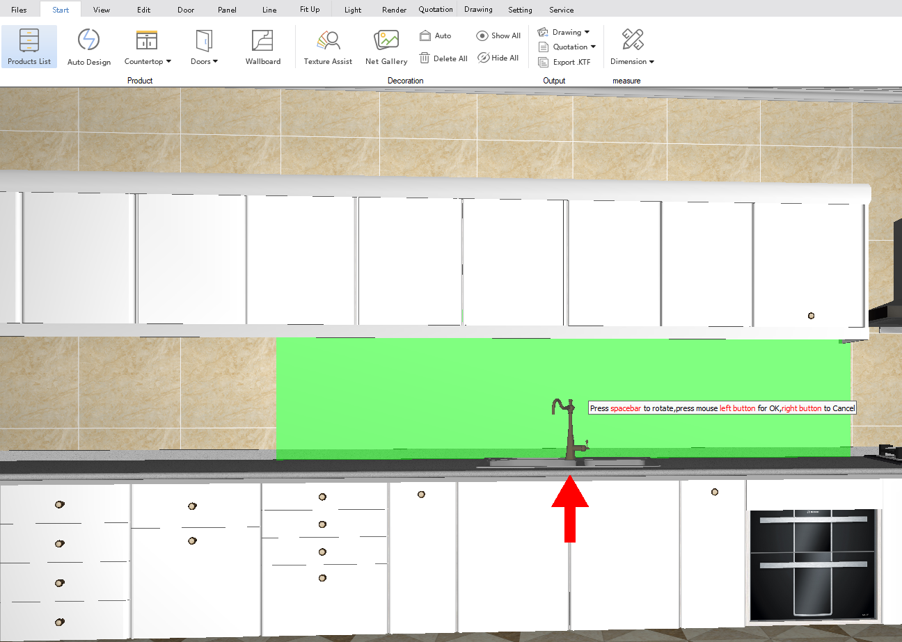The width and height of the screenshot is (902, 642).
Task: Switch to the View tab
Action: (x=102, y=10)
